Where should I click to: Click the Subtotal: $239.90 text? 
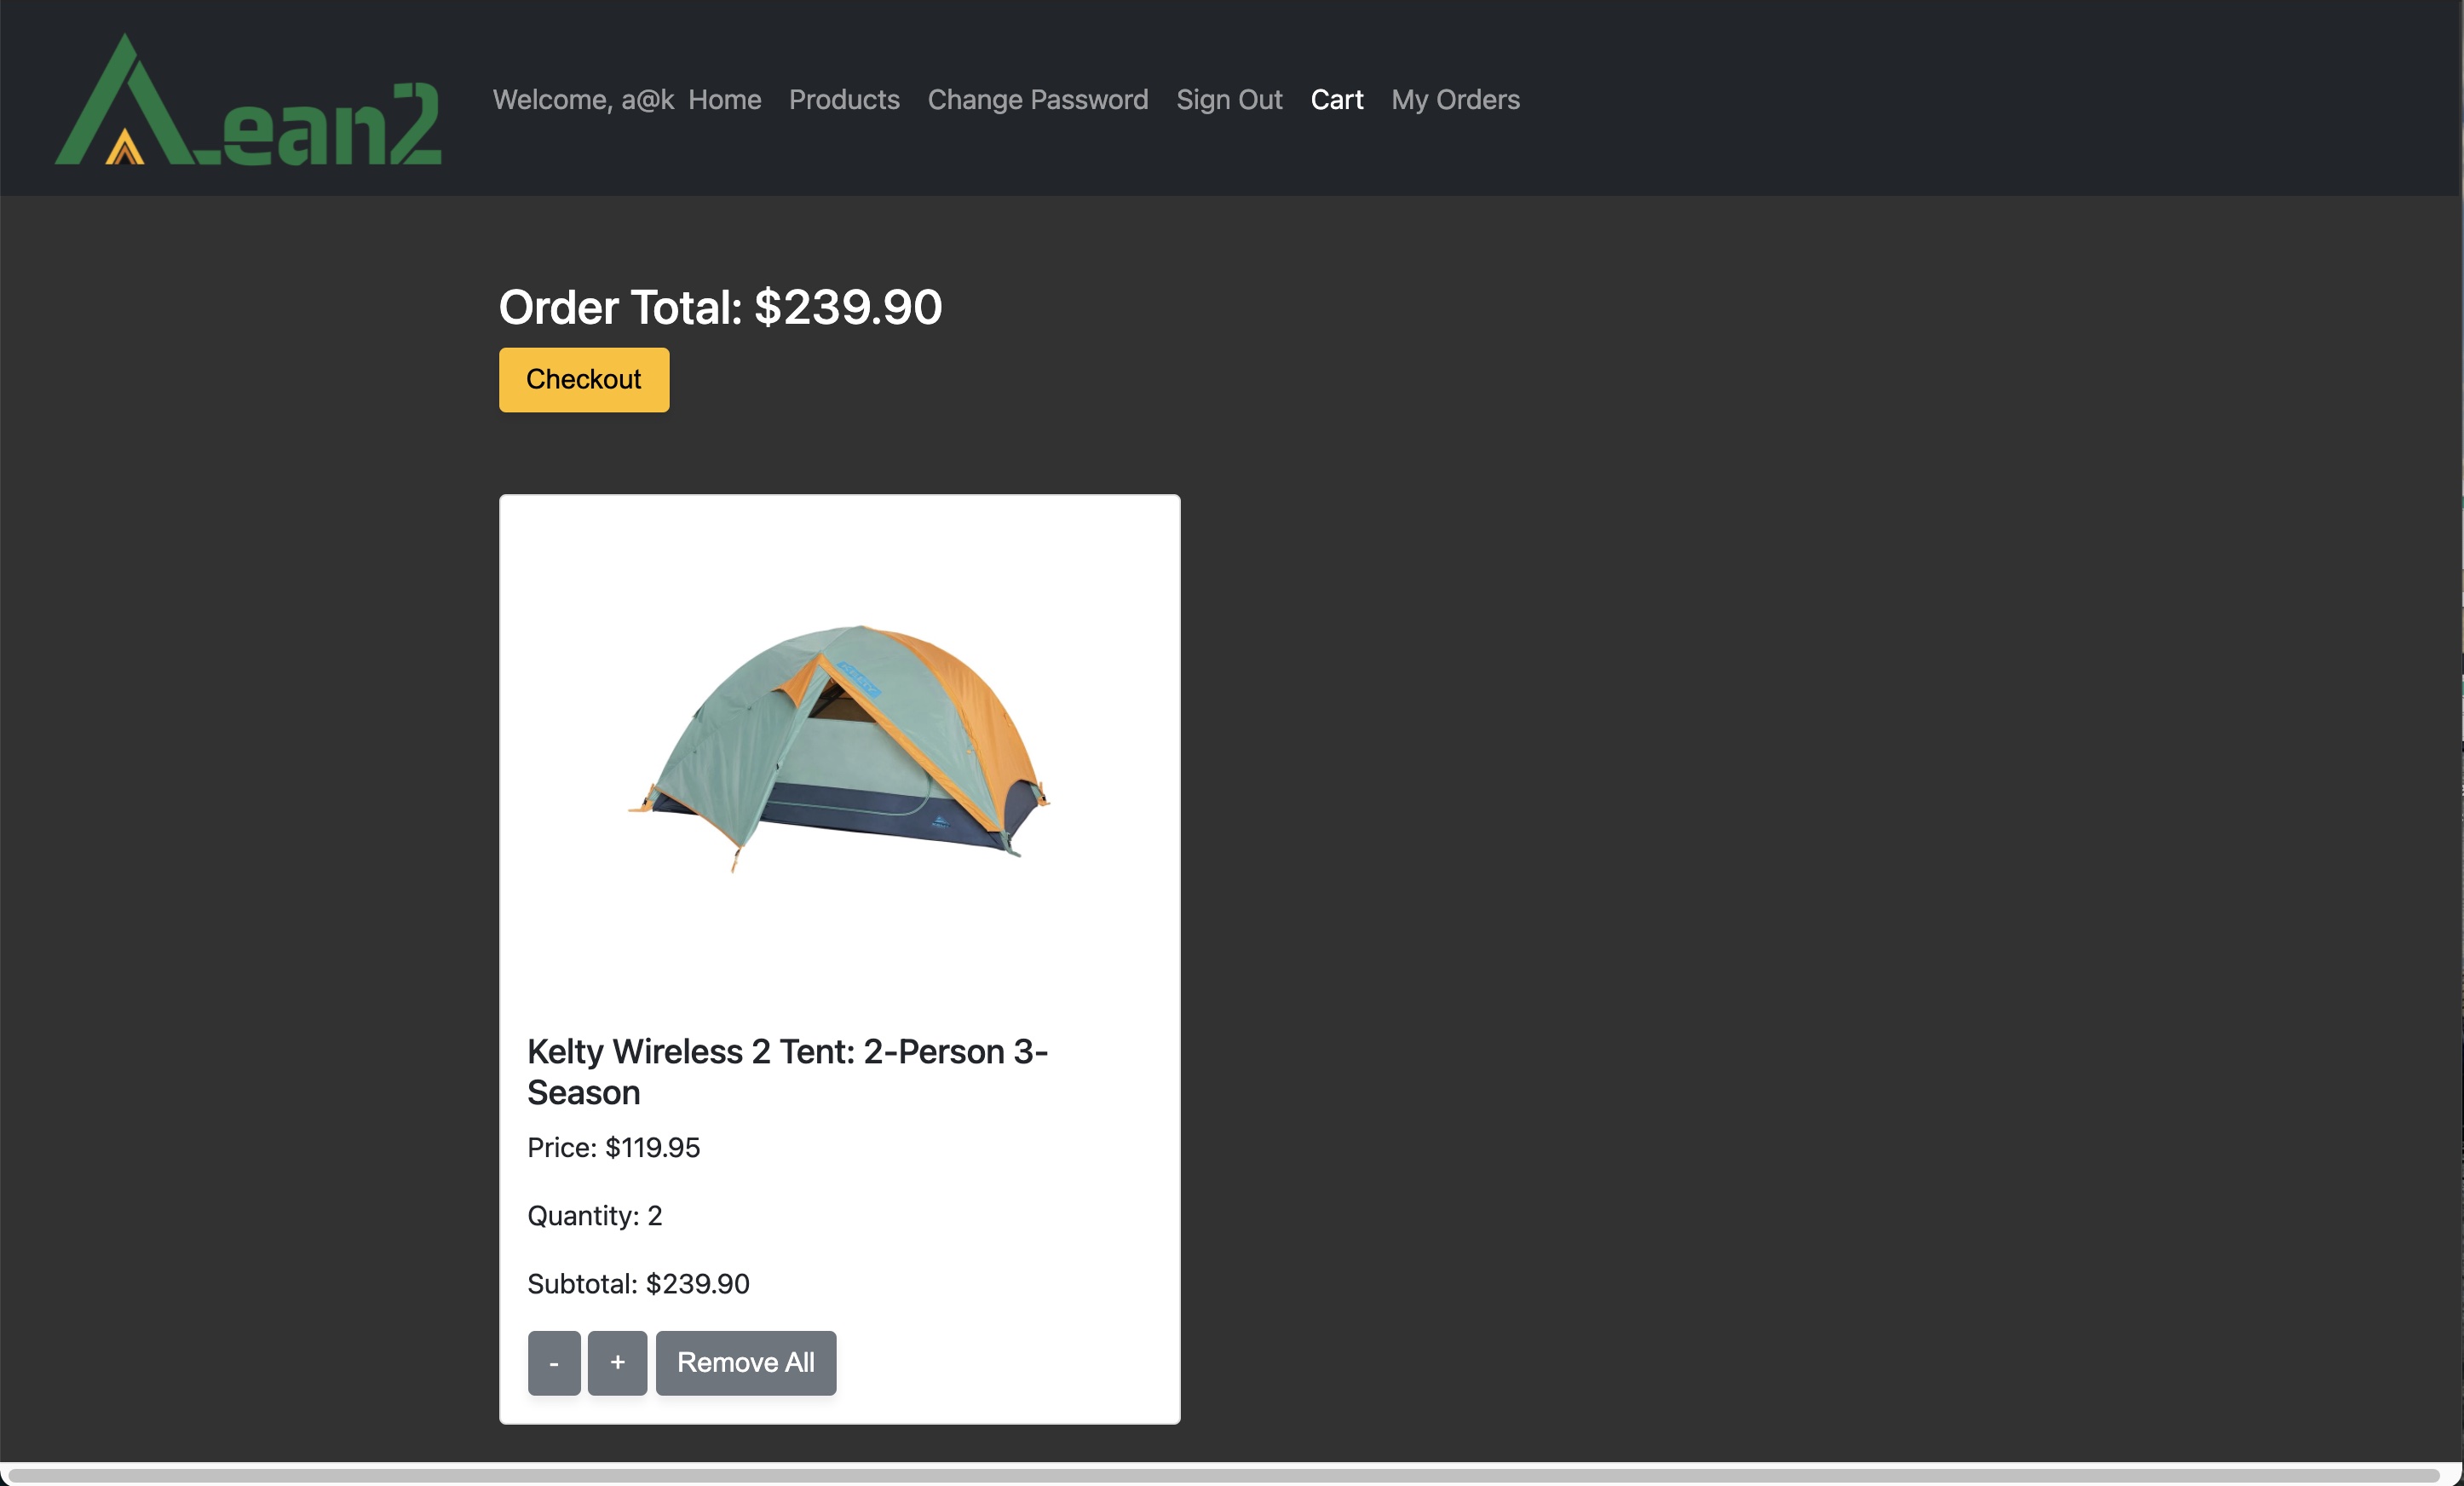tap(638, 1284)
